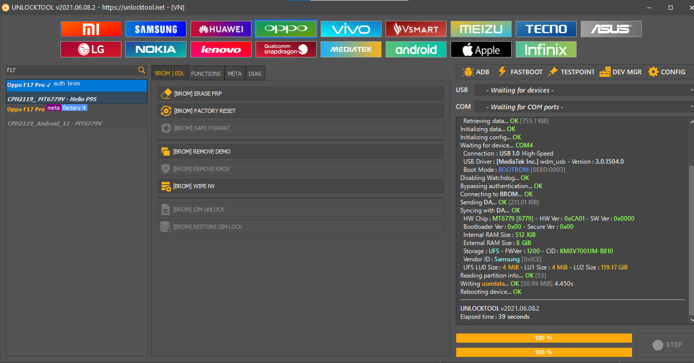Open DEV MGR device manager
Viewport: 694px width, 363px height.
620,72
